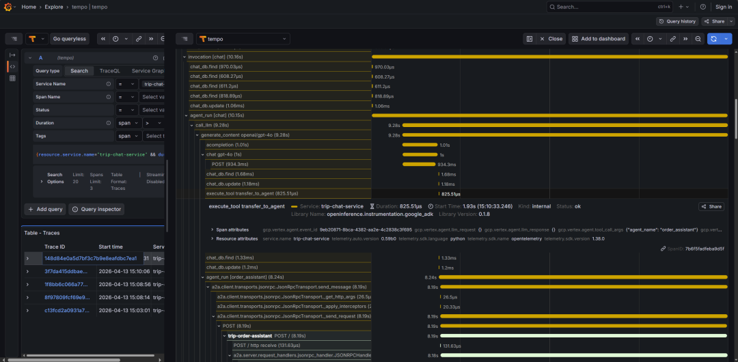The image size is (738, 362).
Task: Expand Search Options section
Action: [x=42, y=181]
